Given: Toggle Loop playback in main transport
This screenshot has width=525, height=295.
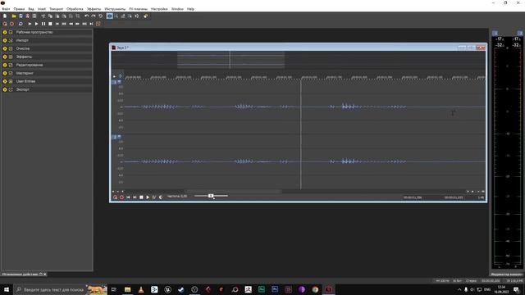Looking at the screenshot, I should point(21,24).
